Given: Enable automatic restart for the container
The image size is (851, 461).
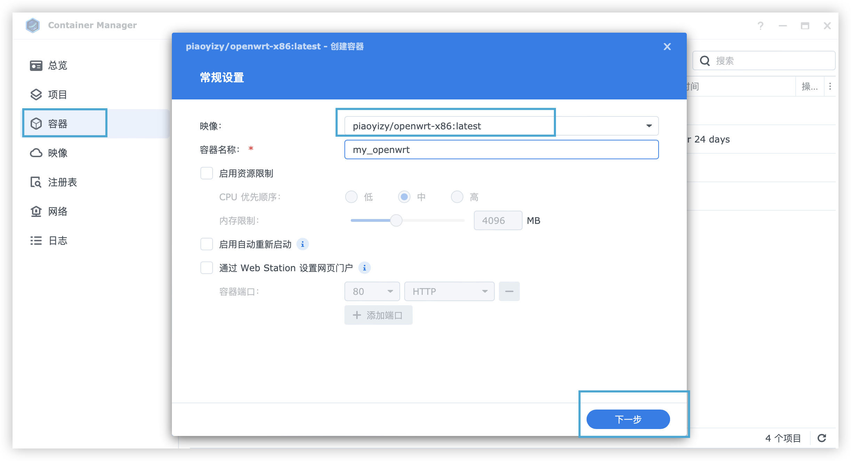Looking at the screenshot, I should click(207, 244).
